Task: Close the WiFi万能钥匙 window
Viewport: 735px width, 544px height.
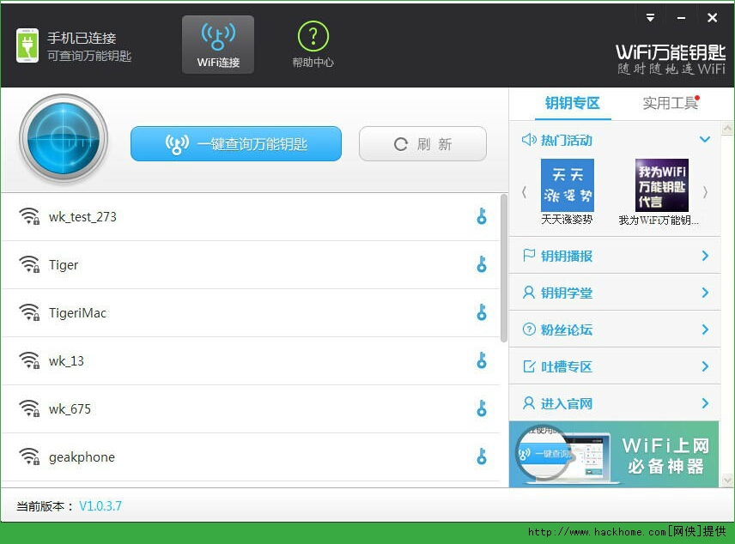Action: pos(712,18)
